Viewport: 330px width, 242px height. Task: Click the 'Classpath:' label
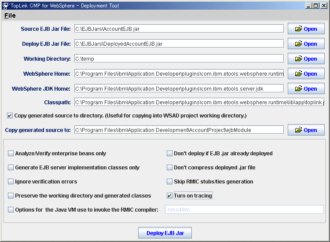(x=58, y=102)
